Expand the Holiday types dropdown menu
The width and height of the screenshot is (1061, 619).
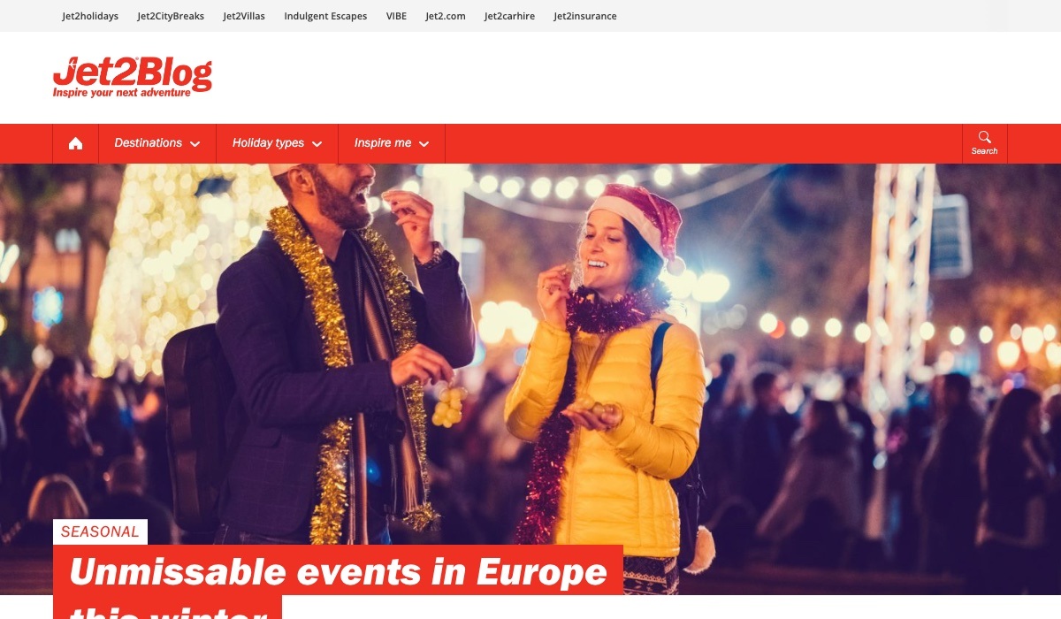277,143
